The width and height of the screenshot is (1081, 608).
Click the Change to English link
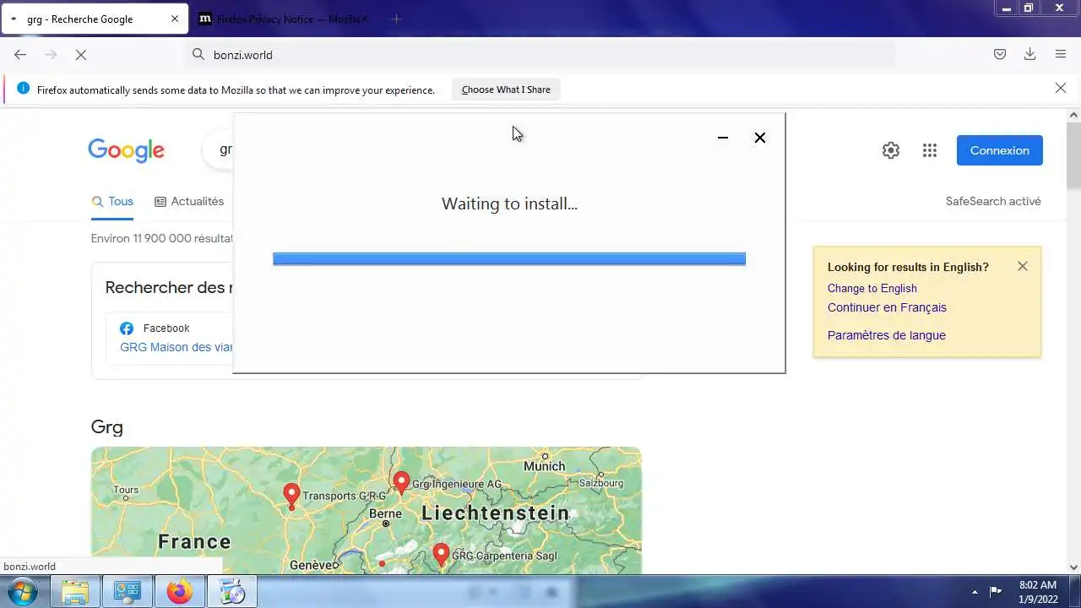(872, 288)
